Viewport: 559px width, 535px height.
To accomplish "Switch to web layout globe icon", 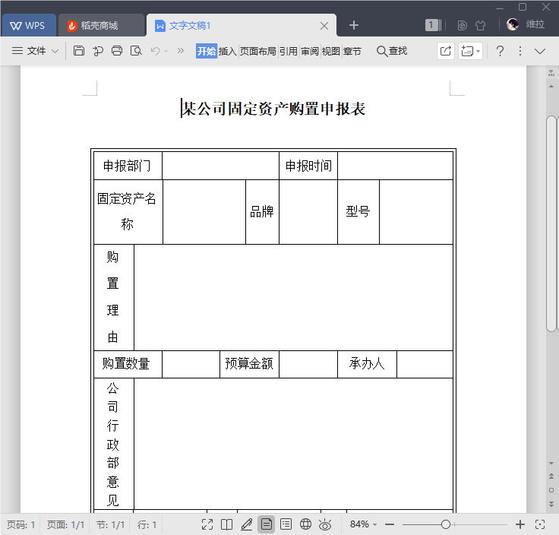I will tap(305, 524).
